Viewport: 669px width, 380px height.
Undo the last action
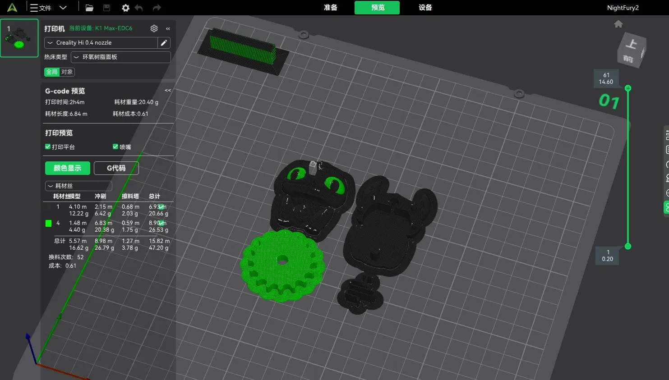point(139,8)
